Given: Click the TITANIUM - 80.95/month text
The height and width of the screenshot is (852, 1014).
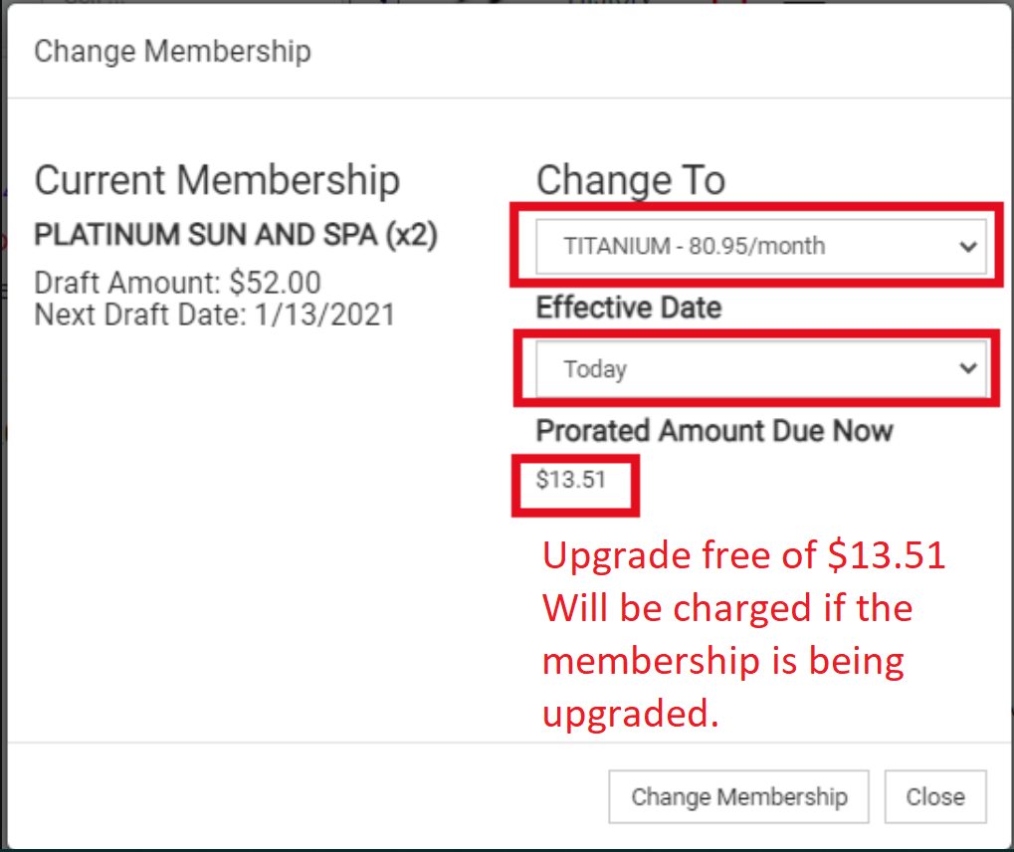Looking at the screenshot, I should point(695,247).
